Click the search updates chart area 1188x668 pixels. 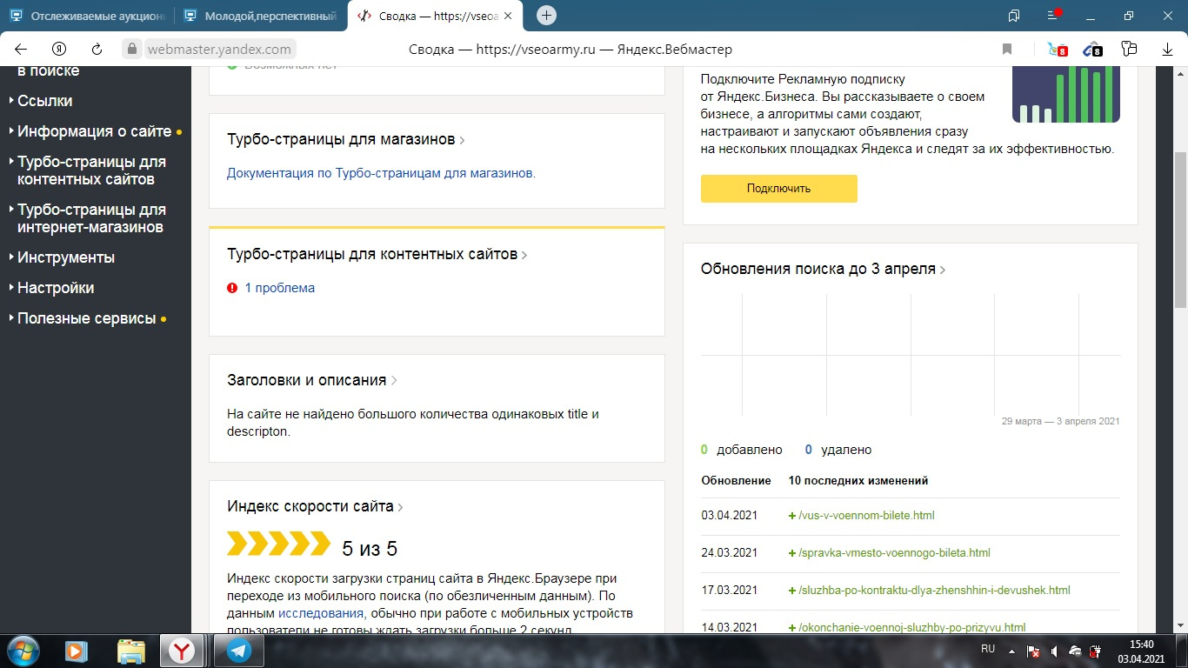[x=911, y=355]
